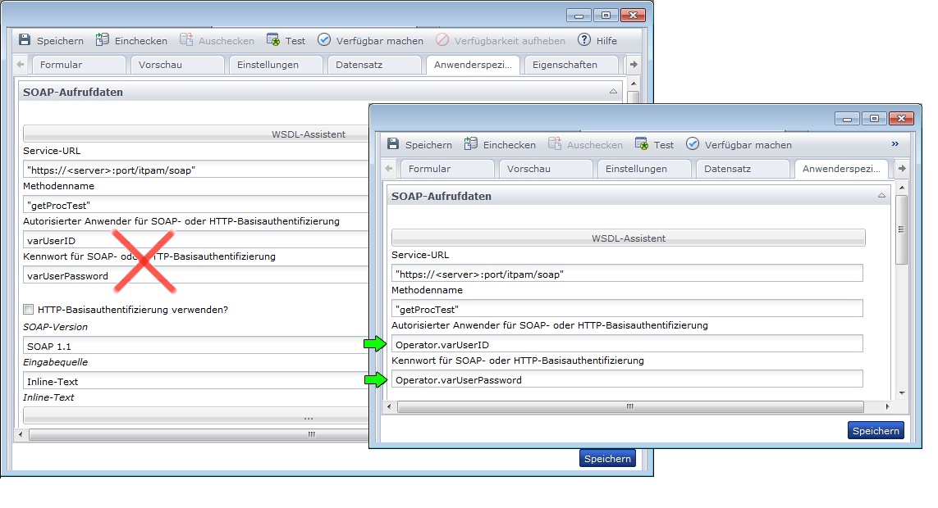
Task: Click Einchecken icon in front window toolbar
Action: click(x=471, y=143)
